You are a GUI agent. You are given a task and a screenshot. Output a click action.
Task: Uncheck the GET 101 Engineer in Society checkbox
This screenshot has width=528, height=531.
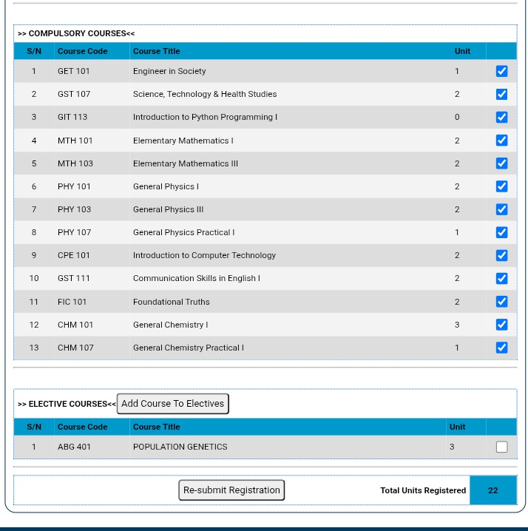tap(501, 71)
